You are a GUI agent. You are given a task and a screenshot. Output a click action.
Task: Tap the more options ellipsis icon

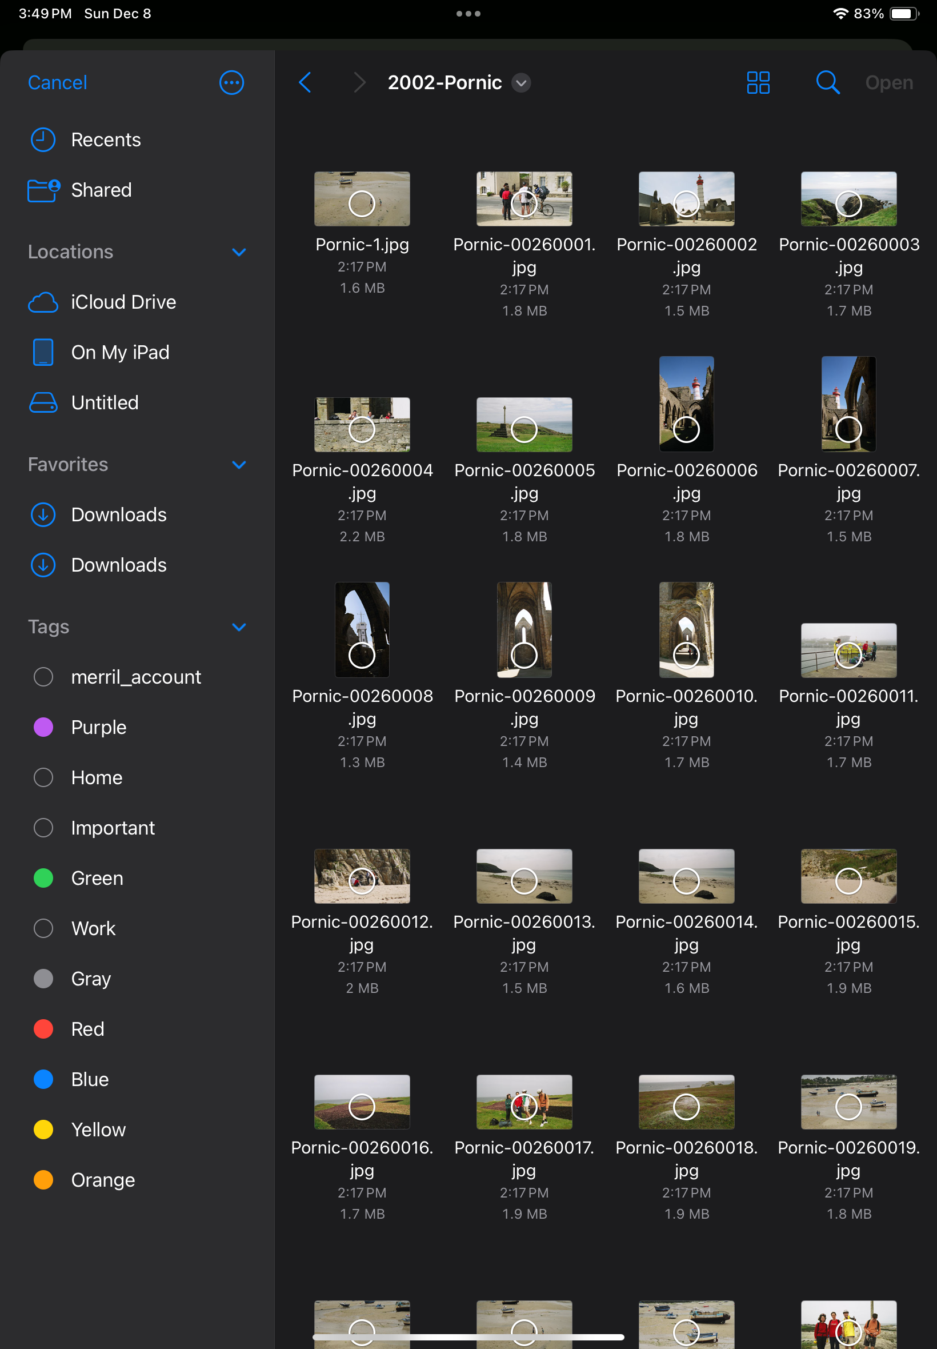231,83
